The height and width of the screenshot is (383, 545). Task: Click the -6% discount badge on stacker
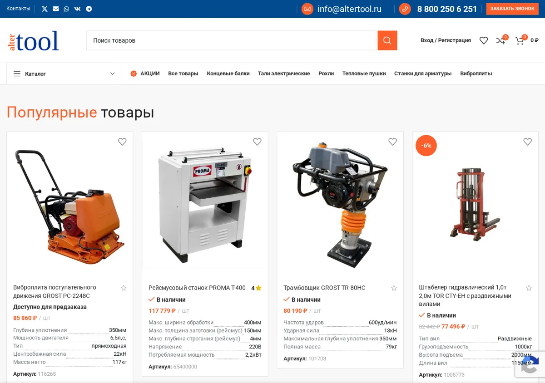426,146
